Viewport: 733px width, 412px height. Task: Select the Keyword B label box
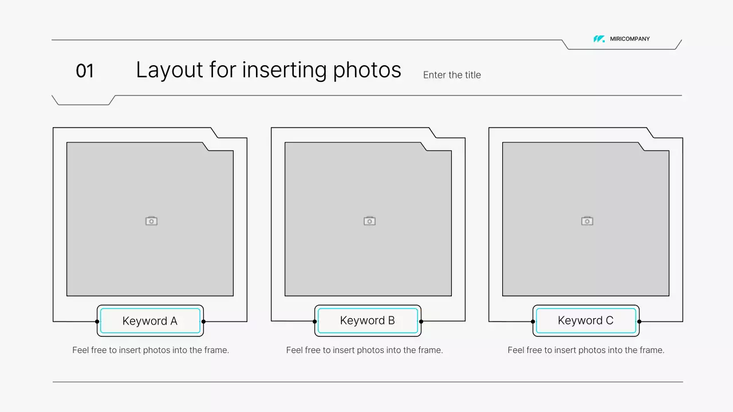click(x=368, y=320)
